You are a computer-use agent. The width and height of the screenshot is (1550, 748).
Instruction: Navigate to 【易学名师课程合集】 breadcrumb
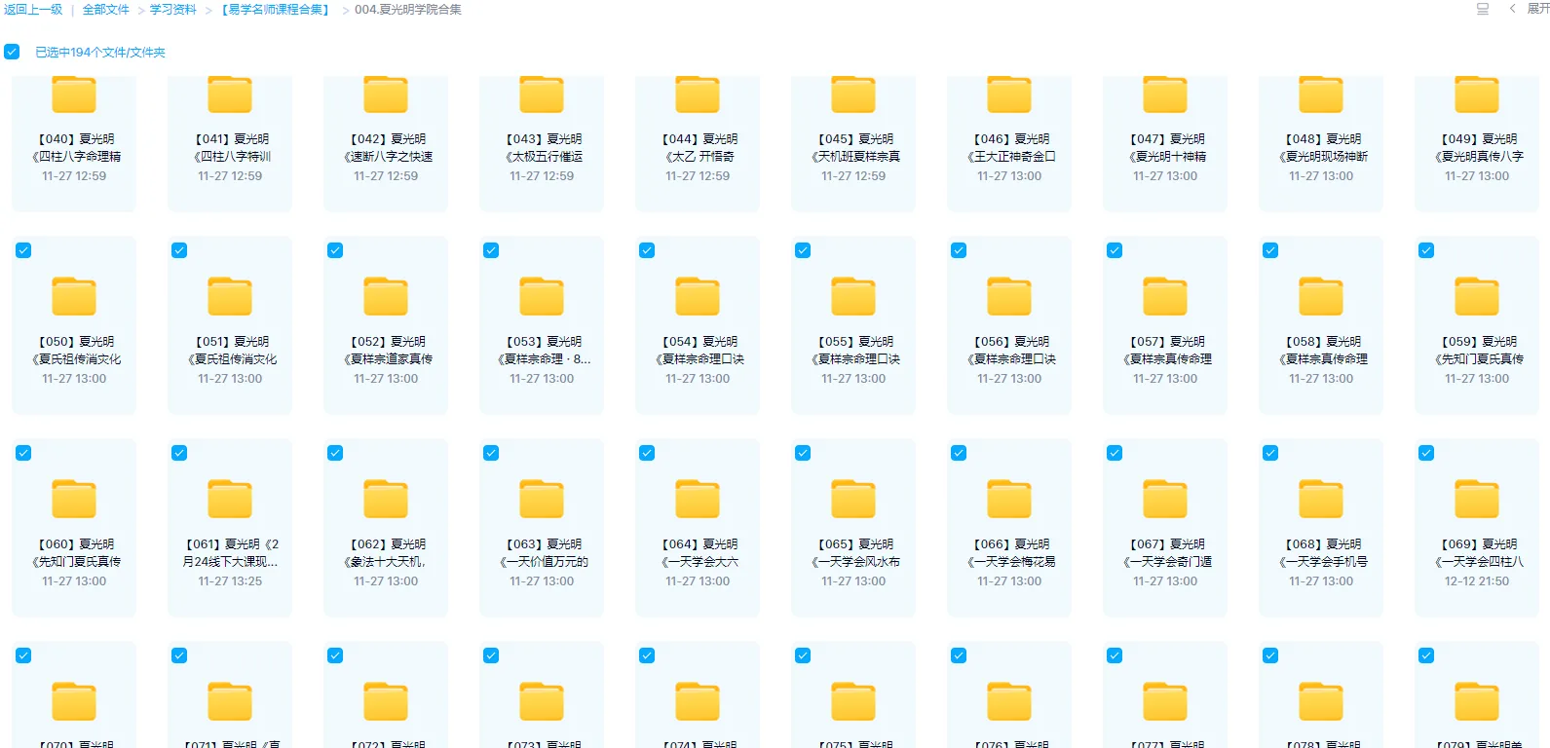click(276, 10)
